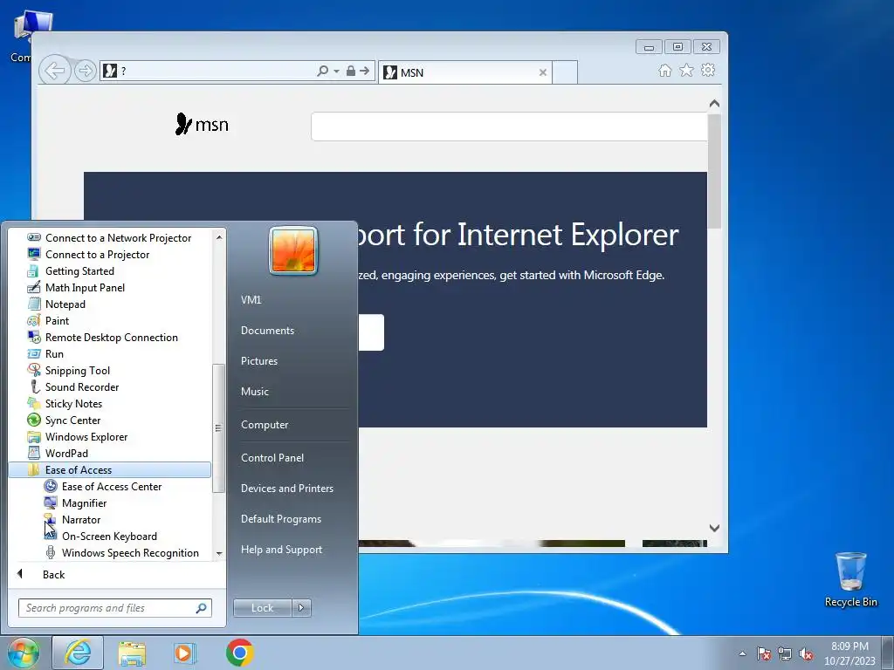
Task: Open Math Input Panel icon
Action: click(x=34, y=287)
